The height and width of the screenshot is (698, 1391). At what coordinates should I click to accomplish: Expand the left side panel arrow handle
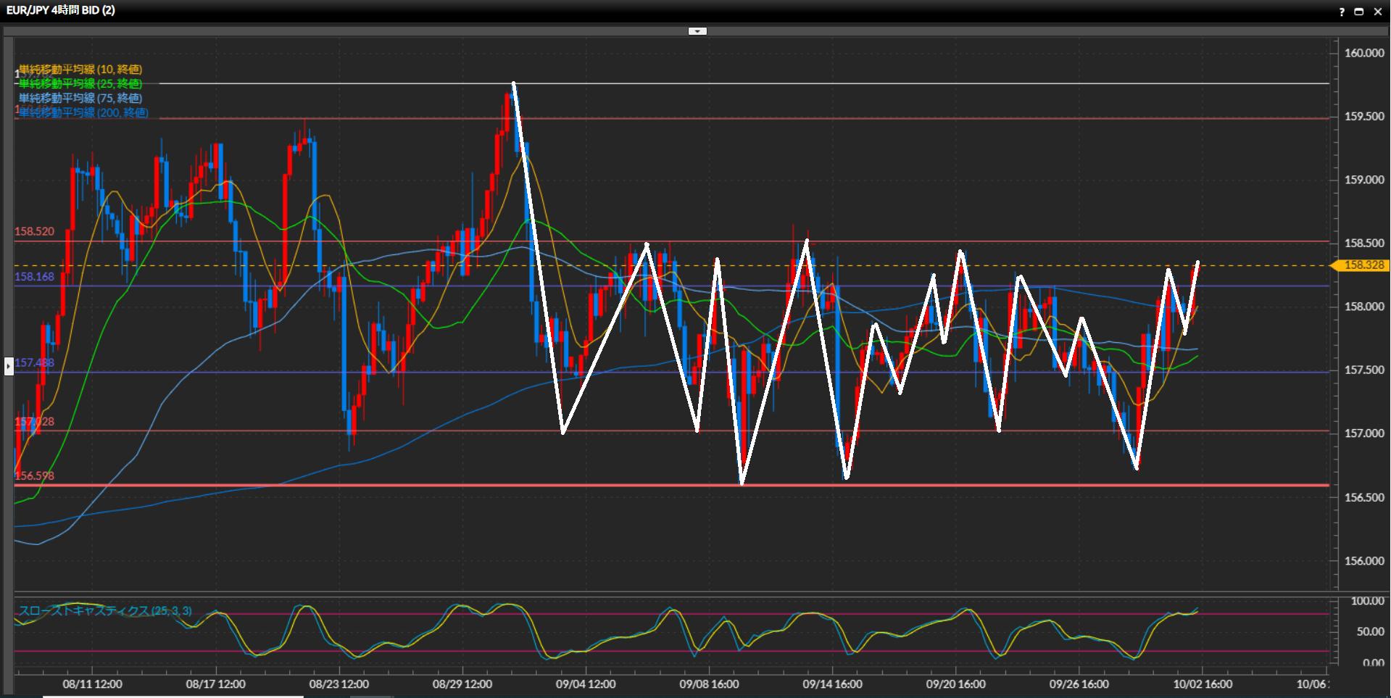point(9,366)
